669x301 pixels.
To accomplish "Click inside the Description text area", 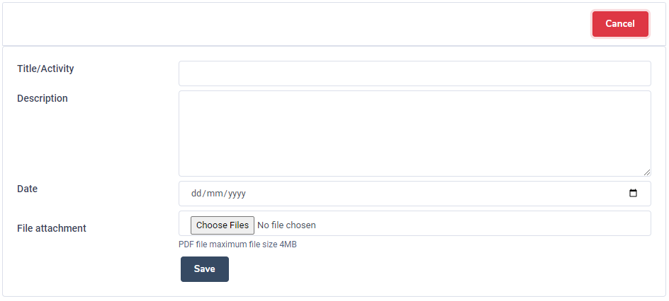I will [x=415, y=133].
